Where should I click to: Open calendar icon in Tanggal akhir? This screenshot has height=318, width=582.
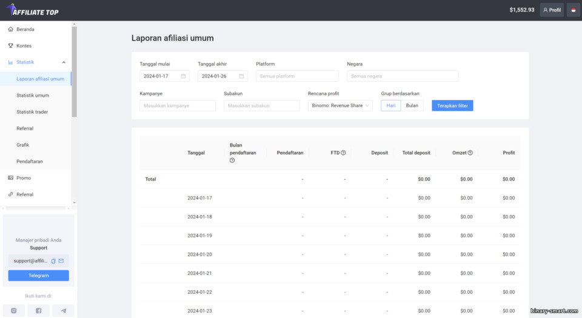click(241, 76)
